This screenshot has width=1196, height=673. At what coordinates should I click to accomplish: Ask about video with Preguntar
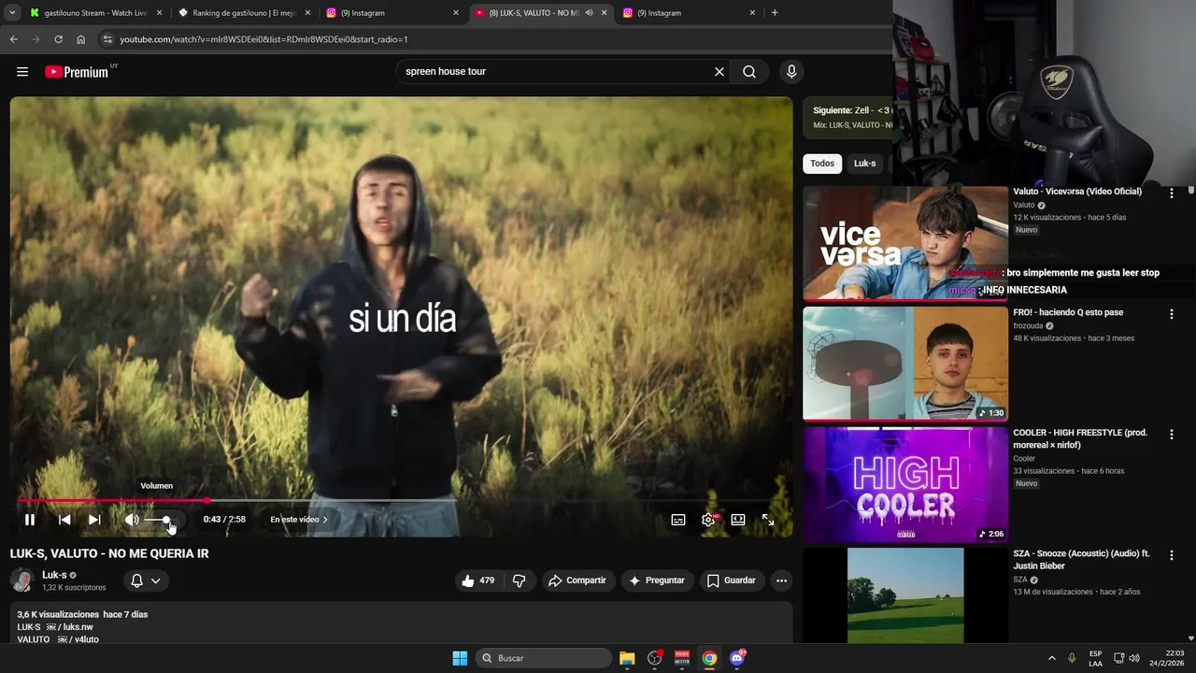point(658,580)
